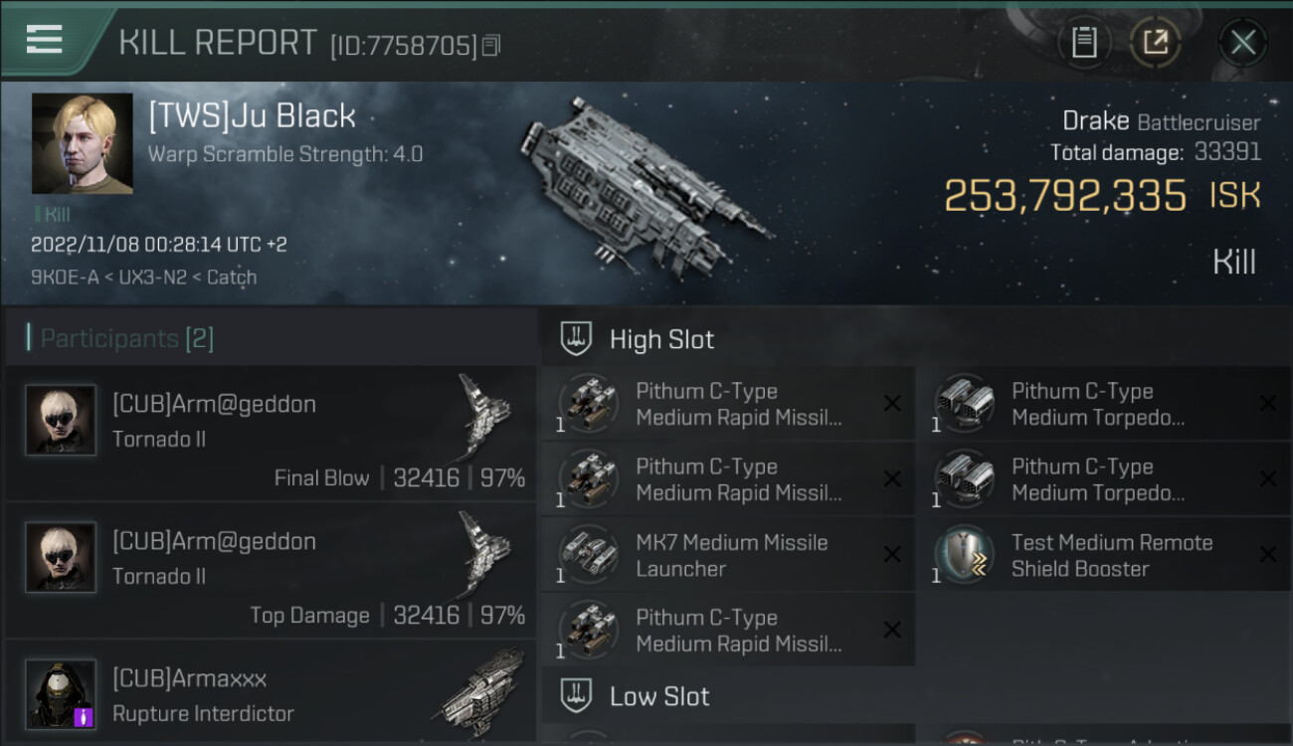The height and width of the screenshot is (746, 1293).
Task: Click X next to Test Medium Remote Shield Booster
Action: pyautogui.click(x=1268, y=555)
